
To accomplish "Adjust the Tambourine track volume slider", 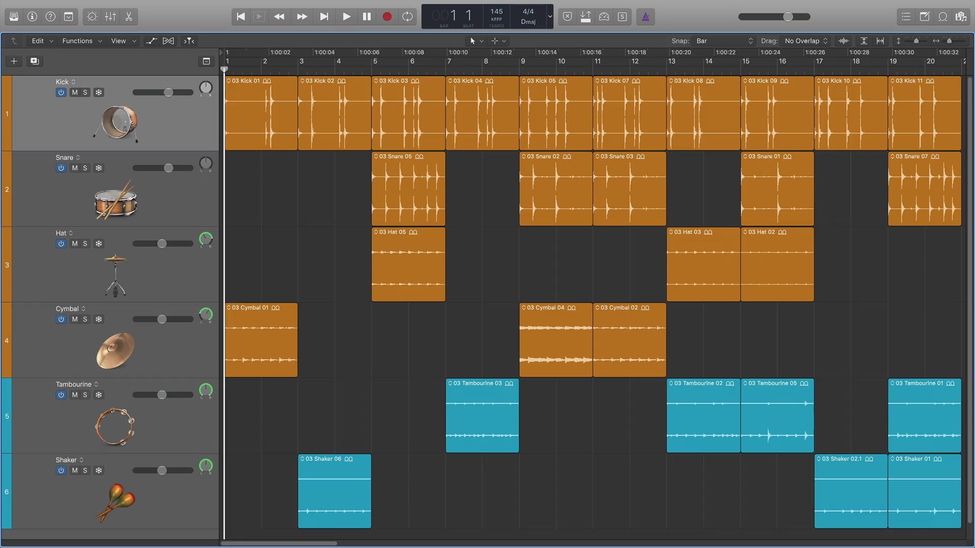I will click(x=163, y=395).
